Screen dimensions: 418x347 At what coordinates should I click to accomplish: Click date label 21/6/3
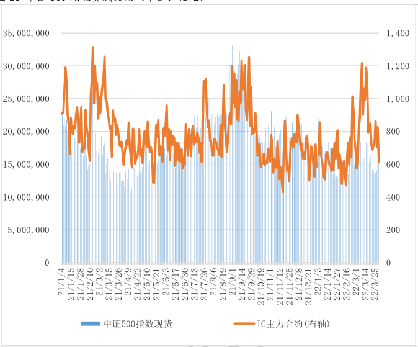[x=166, y=282]
